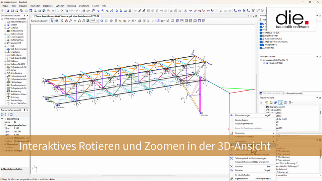
Task: Click the undo arrow icon
Action: pos(71,11)
